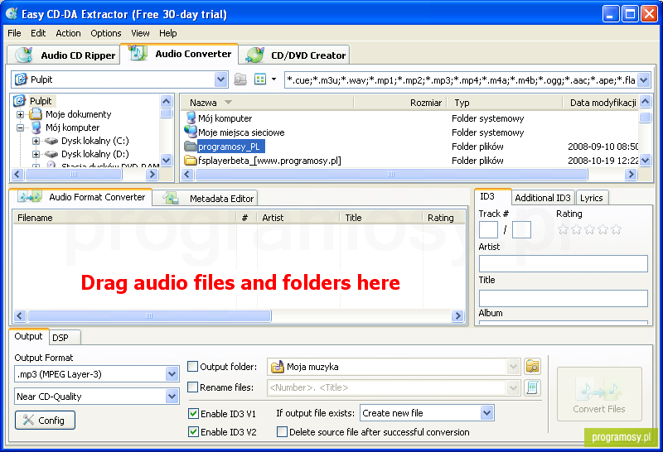Click the Title input field
This screenshot has height=452, width=663.
coord(564,298)
